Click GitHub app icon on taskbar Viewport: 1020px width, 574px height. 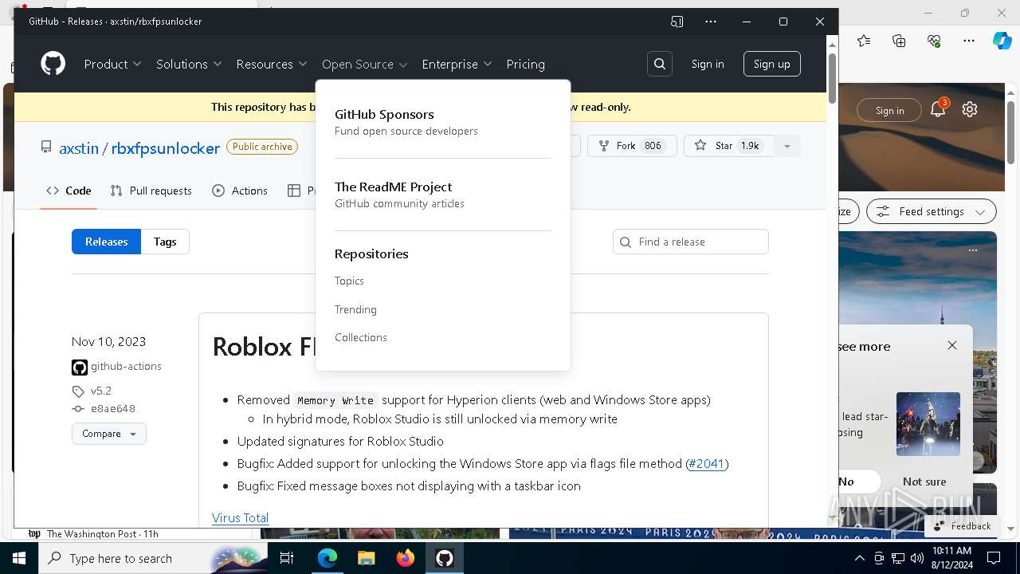(x=445, y=558)
